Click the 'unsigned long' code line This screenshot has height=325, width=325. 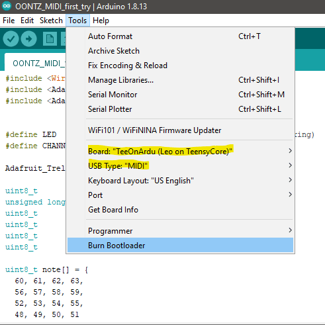click(x=35, y=202)
